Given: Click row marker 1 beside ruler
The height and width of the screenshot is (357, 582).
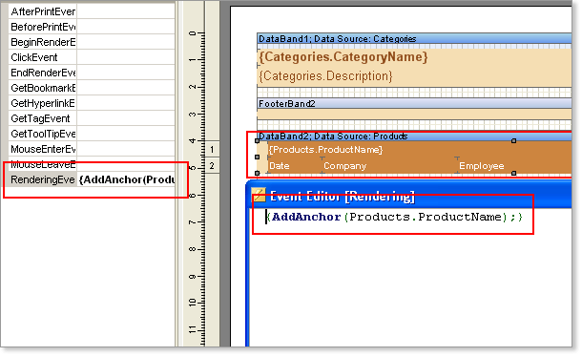Looking at the screenshot, I should [x=212, y=150].
